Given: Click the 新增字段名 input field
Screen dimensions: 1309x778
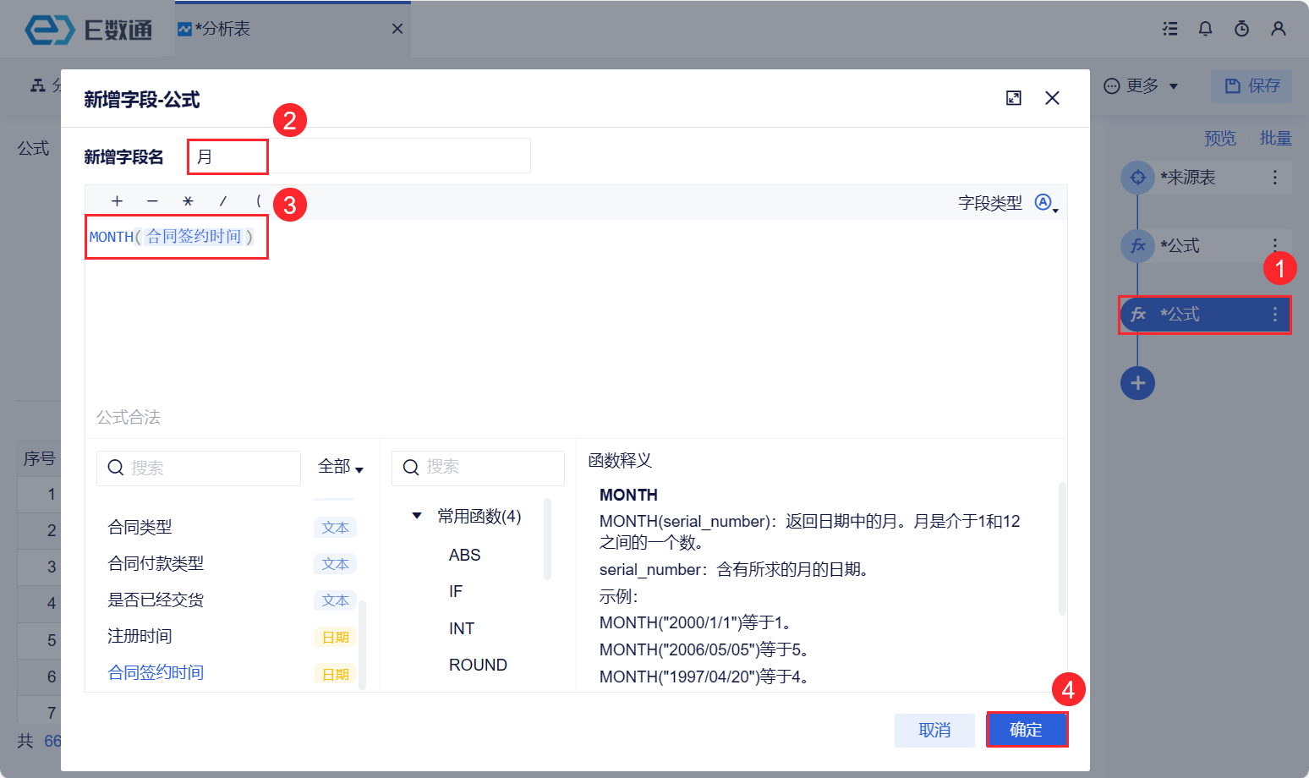Looking at the screenshot, I should pos(359,156).
